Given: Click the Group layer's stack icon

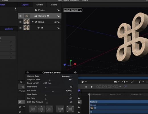Looking at the screenshot, I should click(x=36, y=22).
